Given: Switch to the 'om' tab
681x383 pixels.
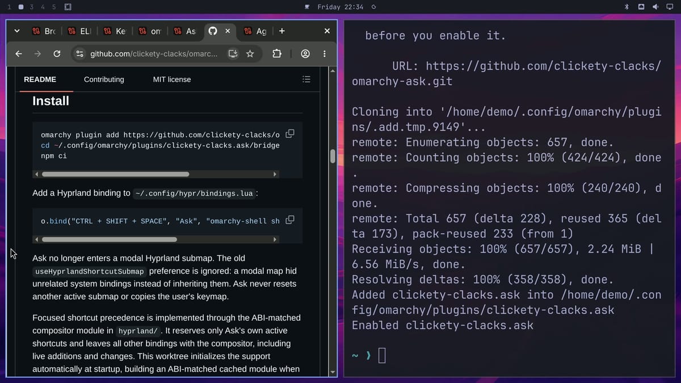Looking at the screenshot, I should point(150,31).
